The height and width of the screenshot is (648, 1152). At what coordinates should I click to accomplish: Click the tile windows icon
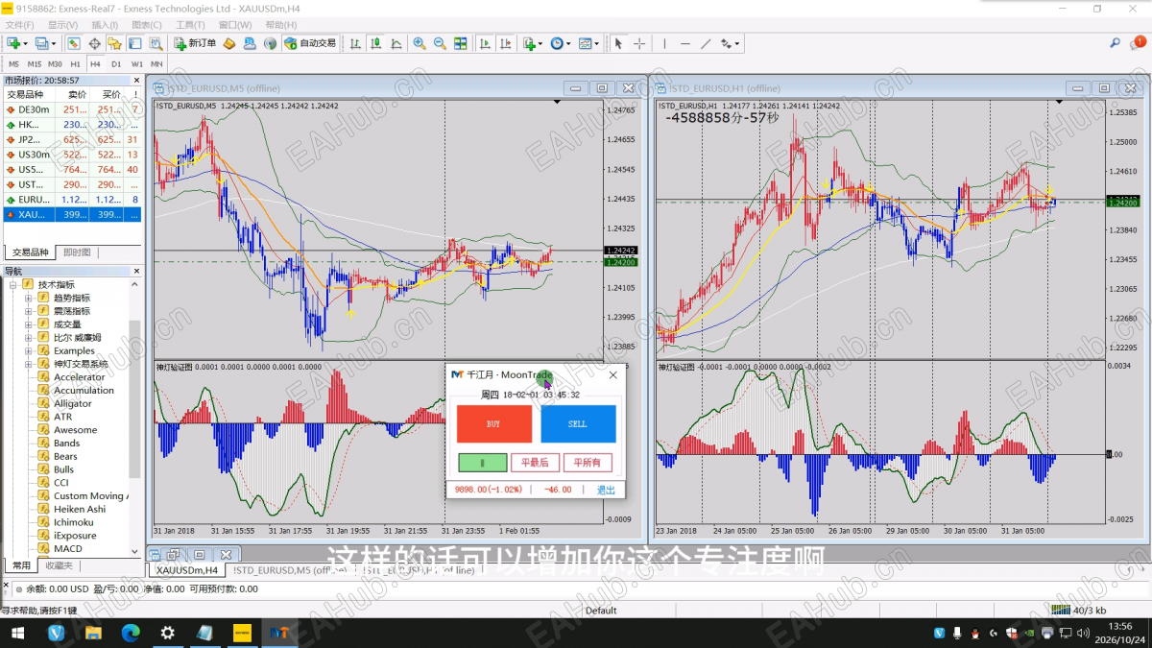point(461,43)
